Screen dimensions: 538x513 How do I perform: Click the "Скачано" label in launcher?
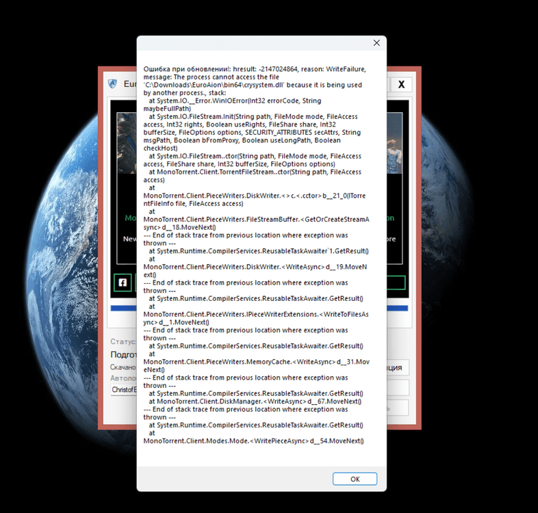click(123, 367)
